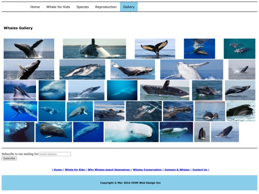Open thumbnail of humpback swimming underwater

(20, 111)
